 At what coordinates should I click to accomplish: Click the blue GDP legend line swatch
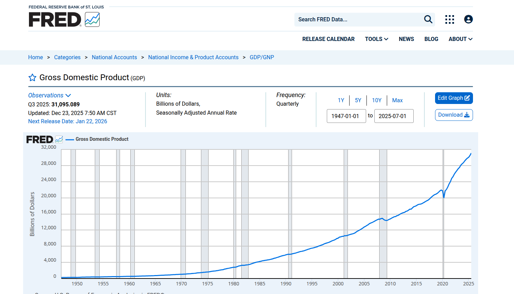pos(70,139)
